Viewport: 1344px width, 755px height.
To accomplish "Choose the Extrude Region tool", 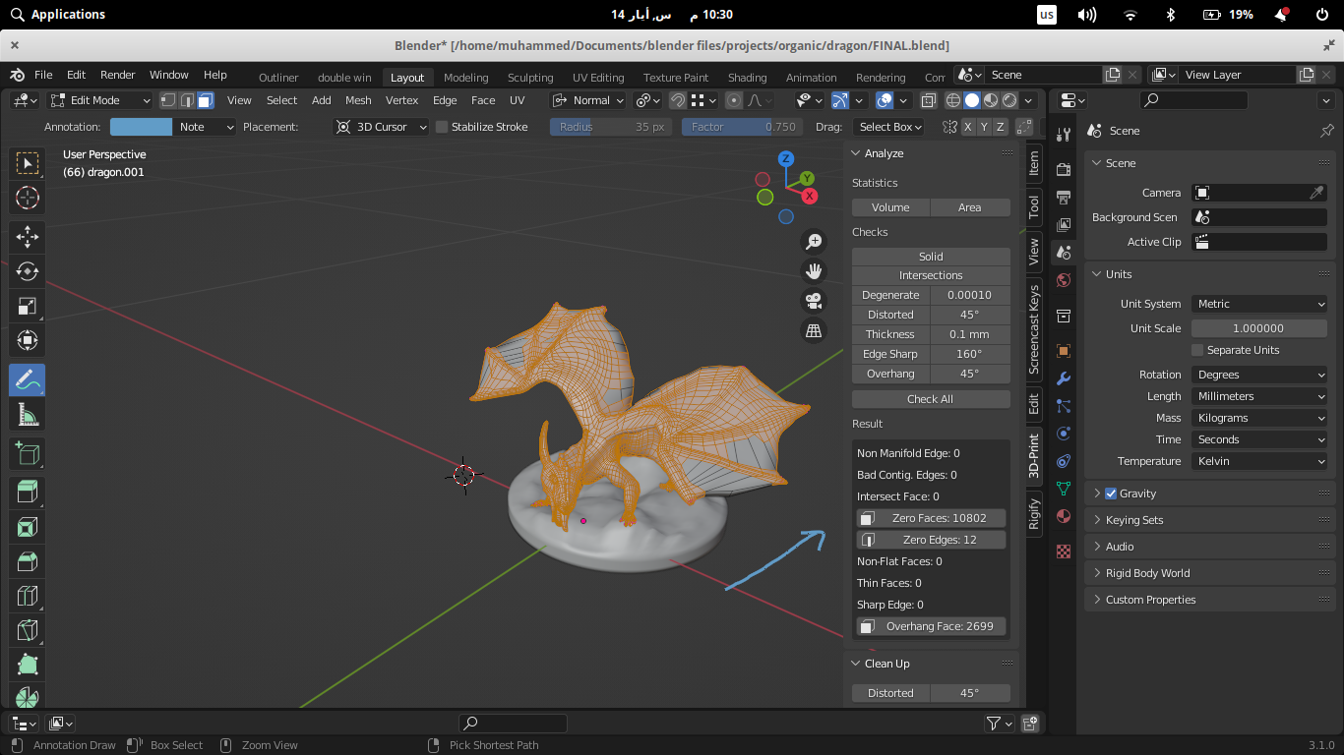I will coord(28,492).
